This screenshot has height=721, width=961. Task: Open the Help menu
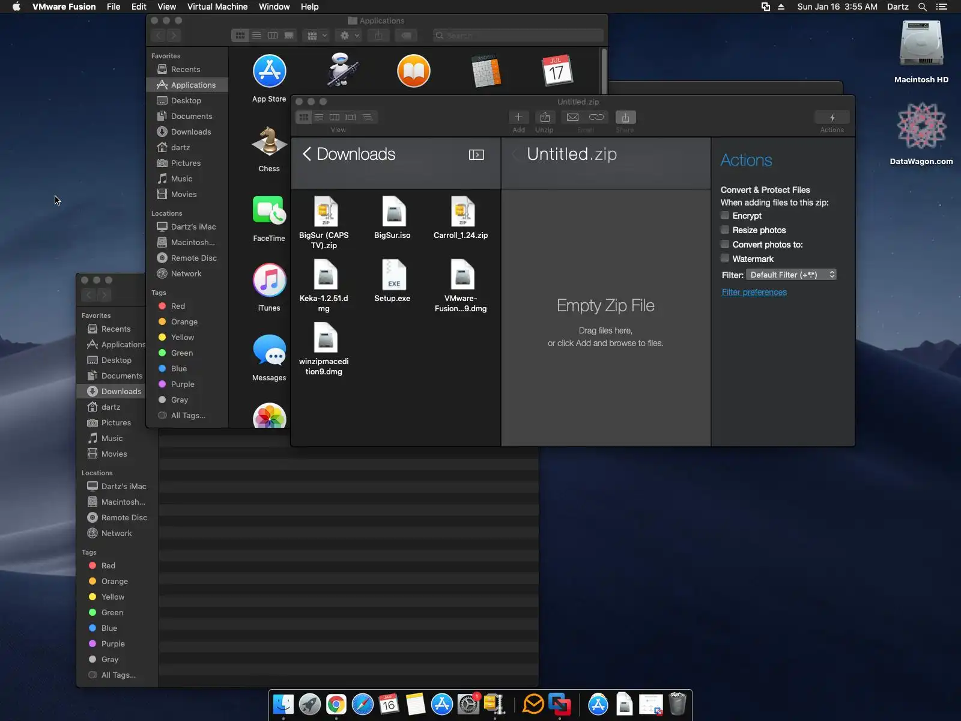click(x=310, y=7)
